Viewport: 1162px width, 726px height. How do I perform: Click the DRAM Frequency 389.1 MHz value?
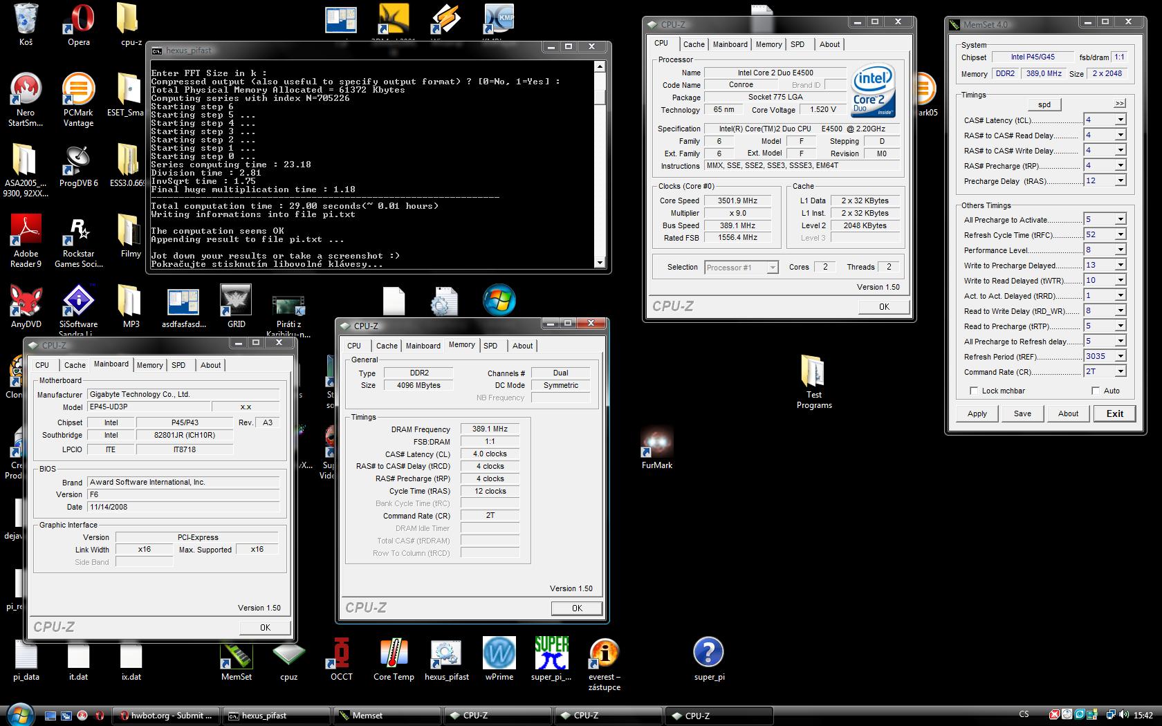pos(490,429)
